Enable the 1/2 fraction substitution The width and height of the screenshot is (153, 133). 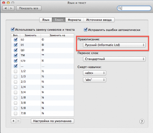16,71
